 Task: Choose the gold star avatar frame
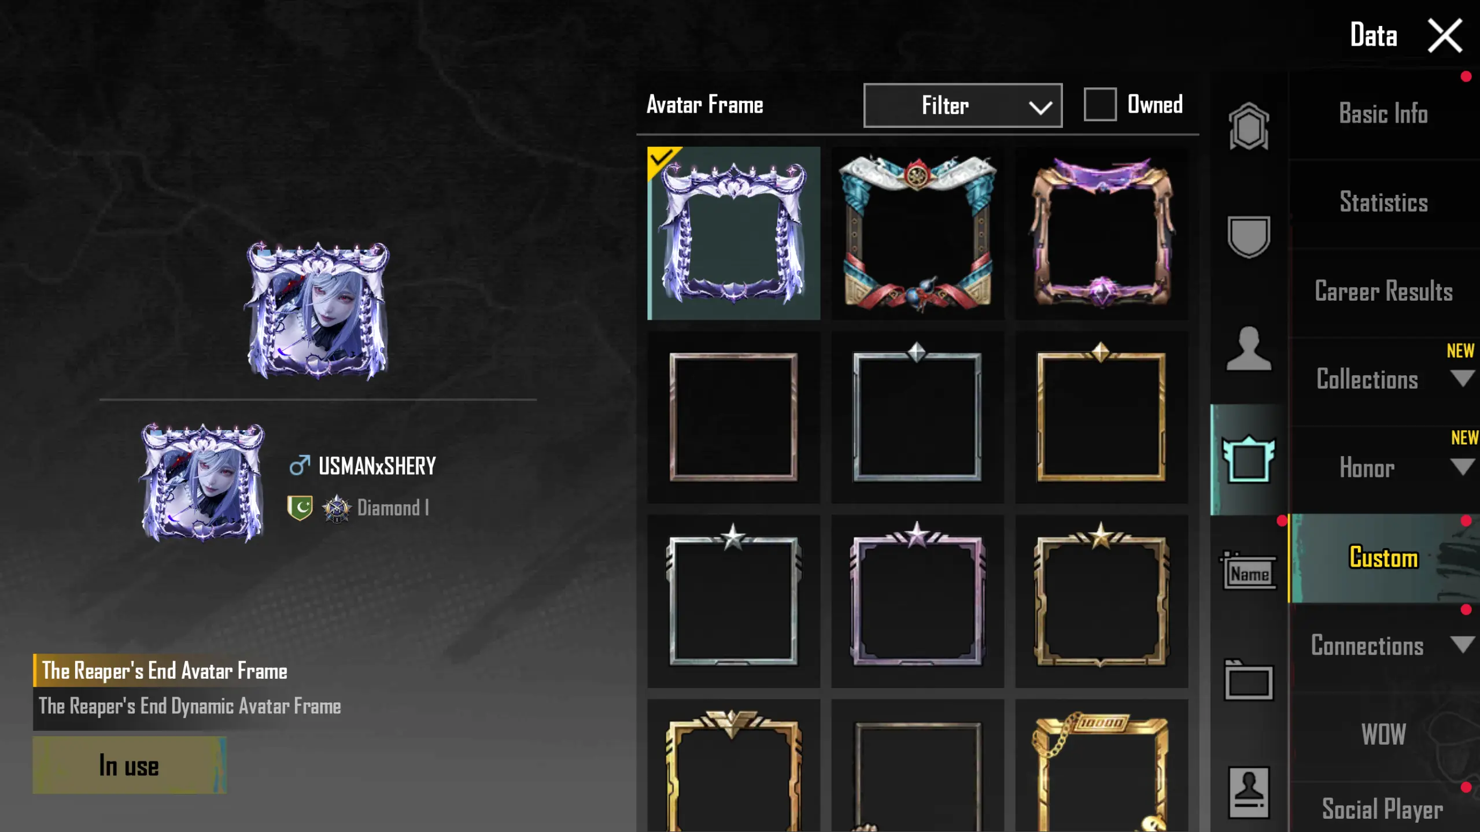coord(1101,601)
